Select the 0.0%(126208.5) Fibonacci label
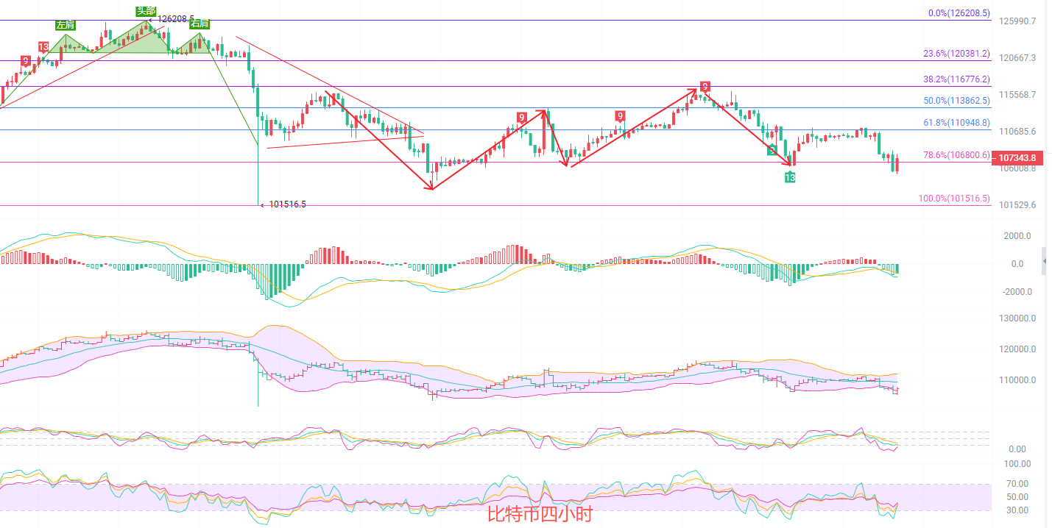The height and width of the screenshot is (528, 1052). point(957,13)
